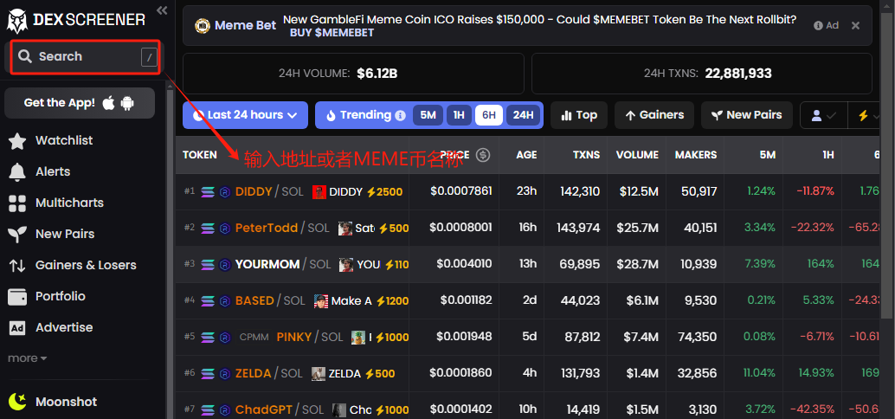Viewport: 895px width, 419px height.
Task: Open the PINKY / SOL pair row
Action: [528, 338]
